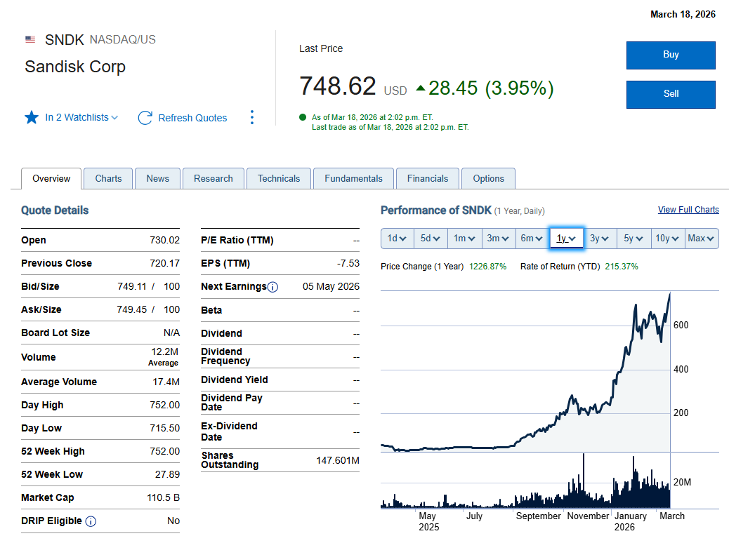This screenshot has width=729, height=536.
Task: Open the three-dot more options menu
Action: [x=252, y=117]
